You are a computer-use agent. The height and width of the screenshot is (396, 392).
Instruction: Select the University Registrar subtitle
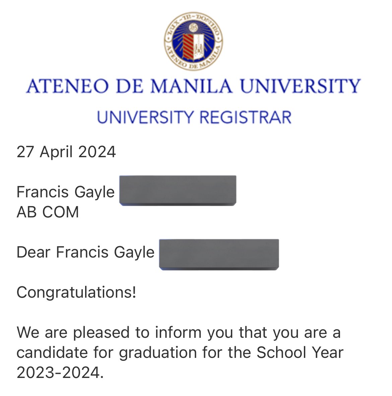tap(194, 117)
